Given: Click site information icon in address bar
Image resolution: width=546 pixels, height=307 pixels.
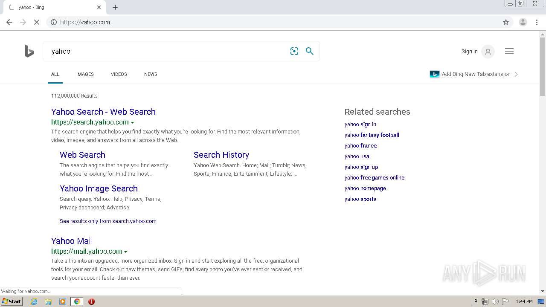Looking at the screenshot, I should (54, 22).
